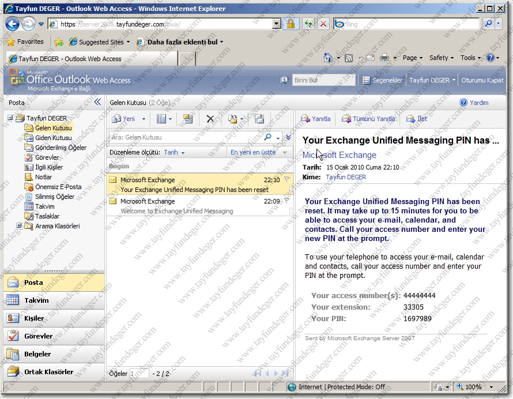This screenshot has width=513, height=399.
Task: Switch to Takvim in navigation pane
Action: coord(54,300)
